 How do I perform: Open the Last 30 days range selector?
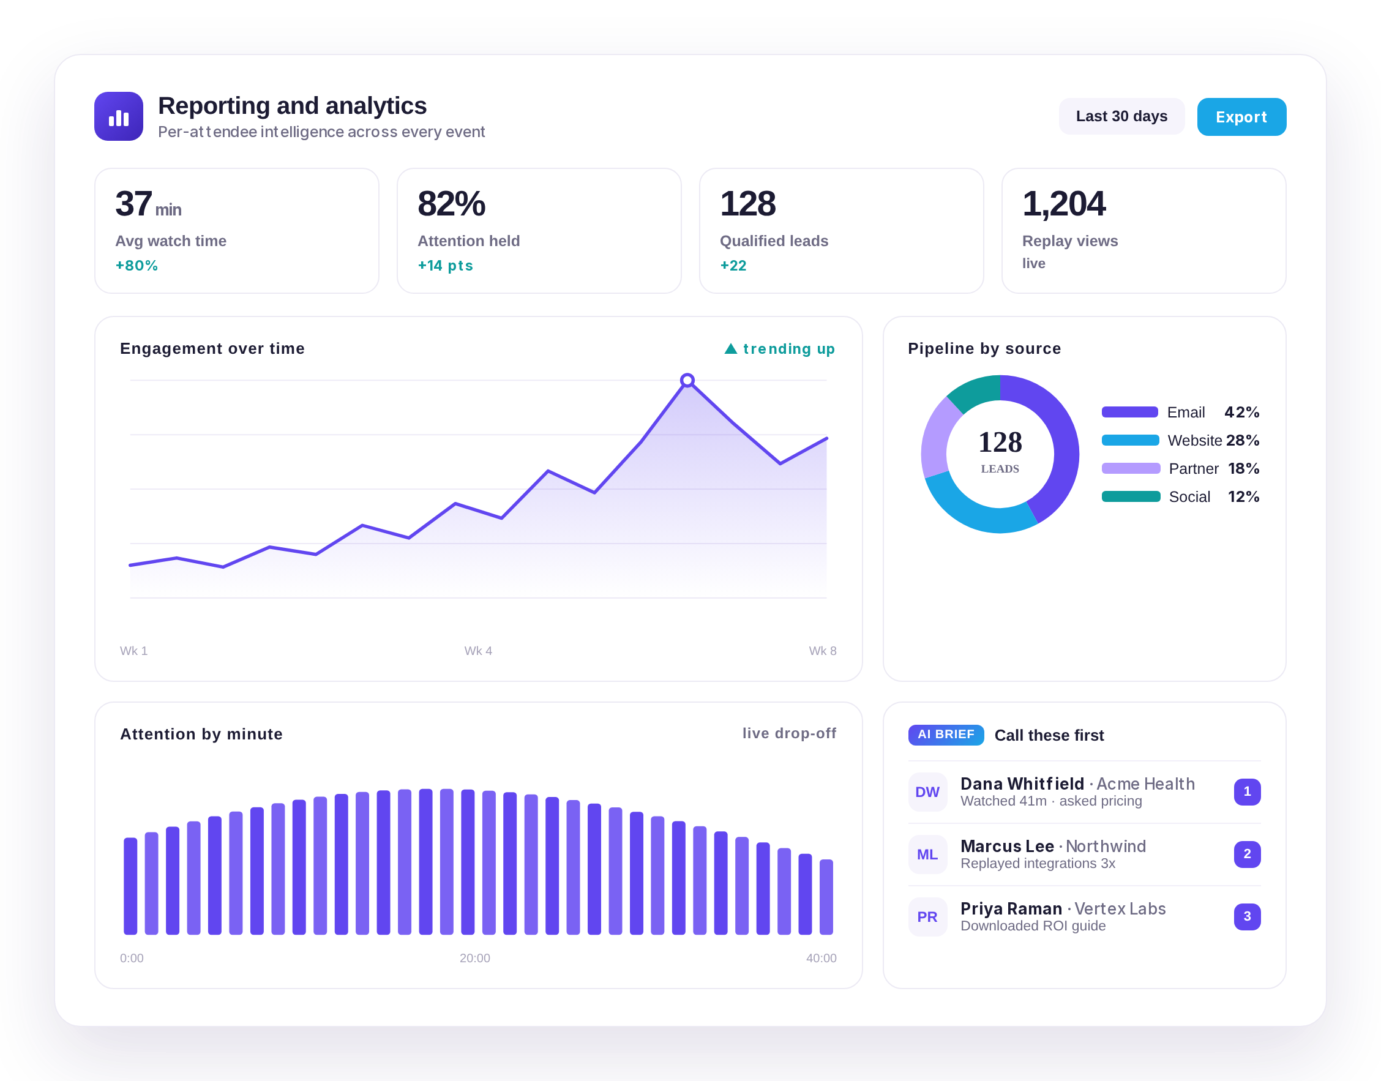pyautogui.click(x=1121, y=116)
